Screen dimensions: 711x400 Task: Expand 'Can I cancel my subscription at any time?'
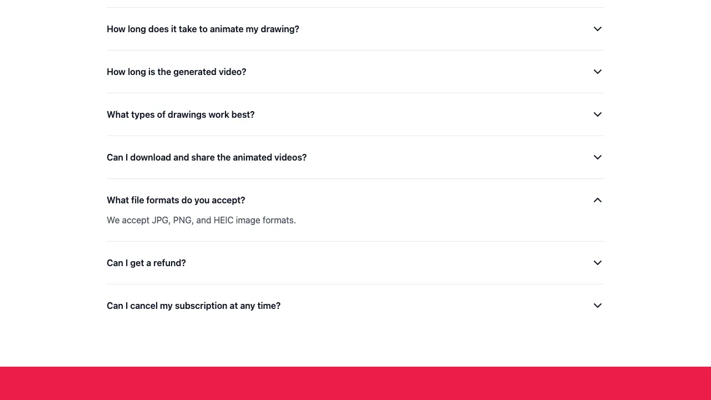[193, 306]
